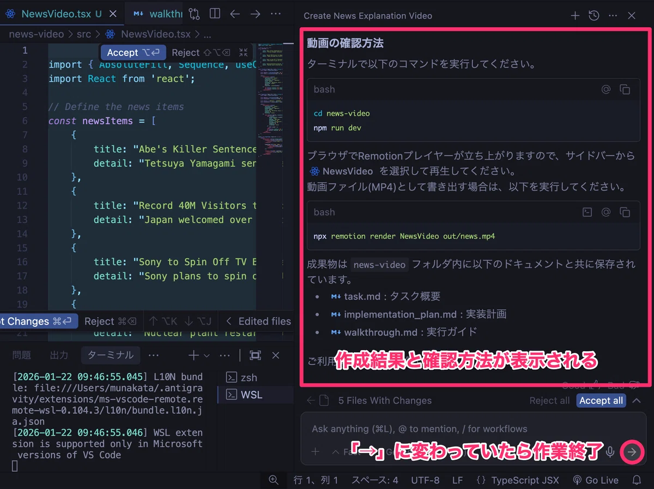Copy the remotion render bash command
The height and width of the screenshot is (489, 654).
[x=625, y=212]
